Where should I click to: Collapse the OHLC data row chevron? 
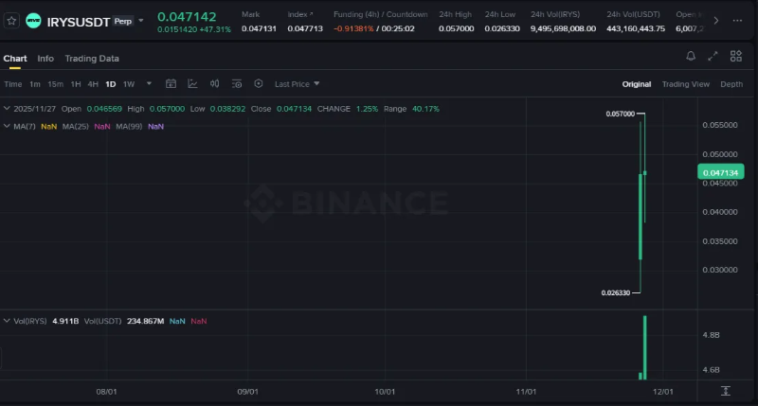point(7,109)
